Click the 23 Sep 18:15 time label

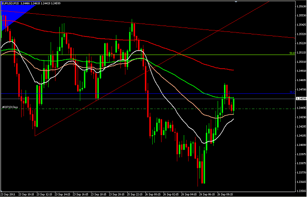click(x=98, y=195)
